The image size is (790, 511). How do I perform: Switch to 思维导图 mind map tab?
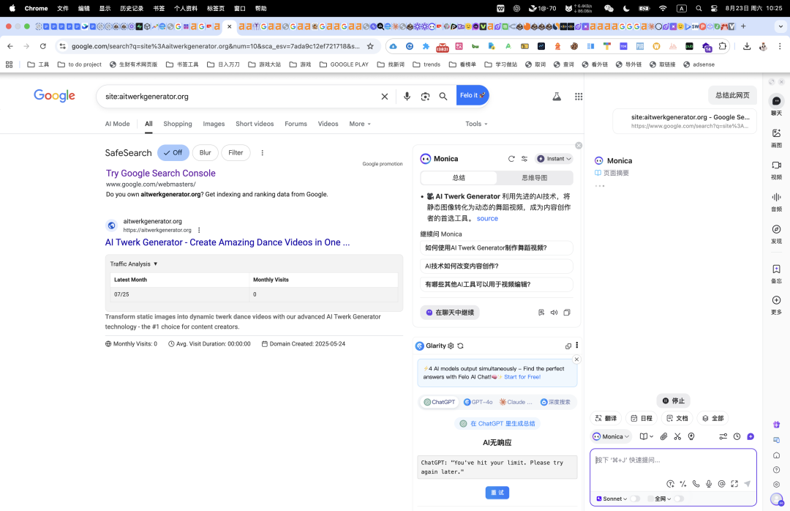[534, 178]
